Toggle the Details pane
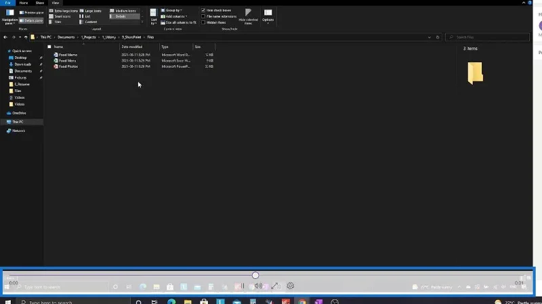Viewport: 542px width, 304px height. (31, 21)
